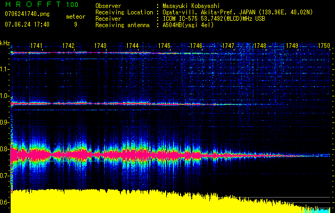Click the 1750 time marker
This screenshot has width=335, height=213.
click(x=324, y=46)
